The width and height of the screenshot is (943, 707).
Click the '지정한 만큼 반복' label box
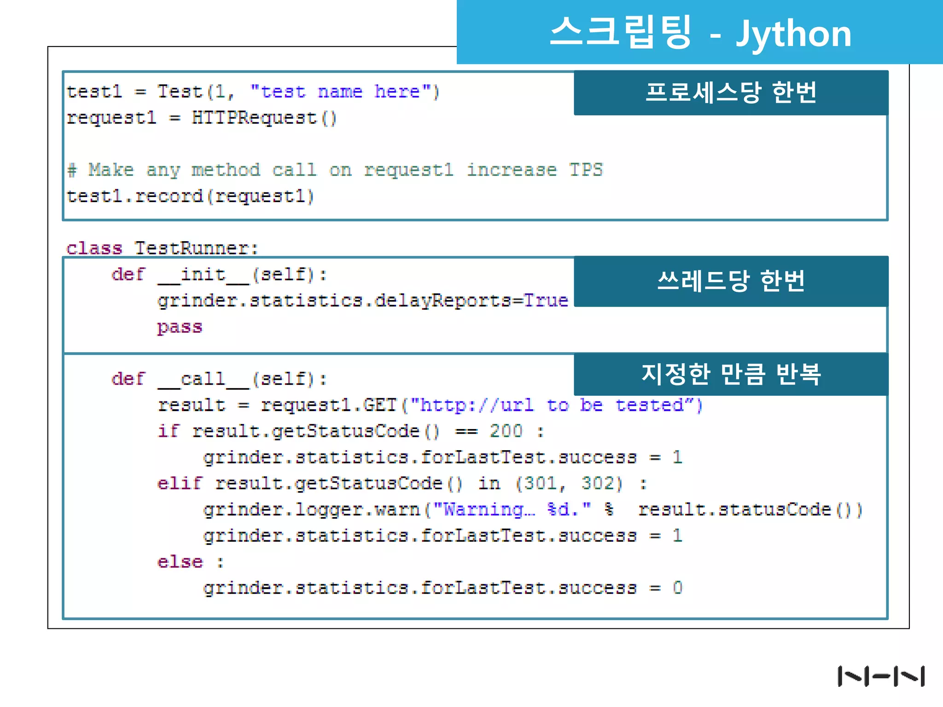click(x=731, y=374)
